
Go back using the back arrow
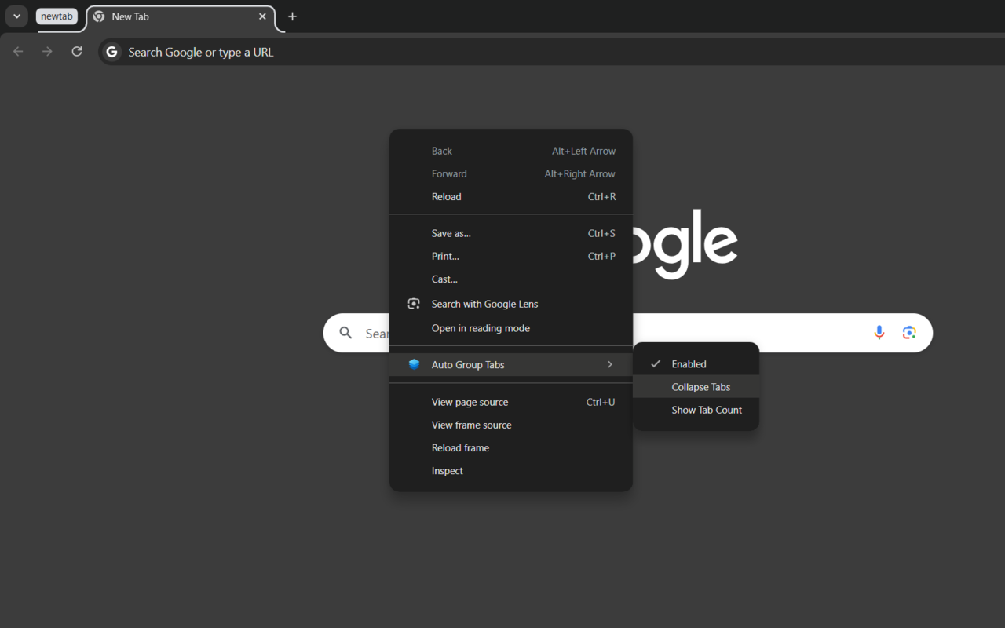tap(18, 52)
